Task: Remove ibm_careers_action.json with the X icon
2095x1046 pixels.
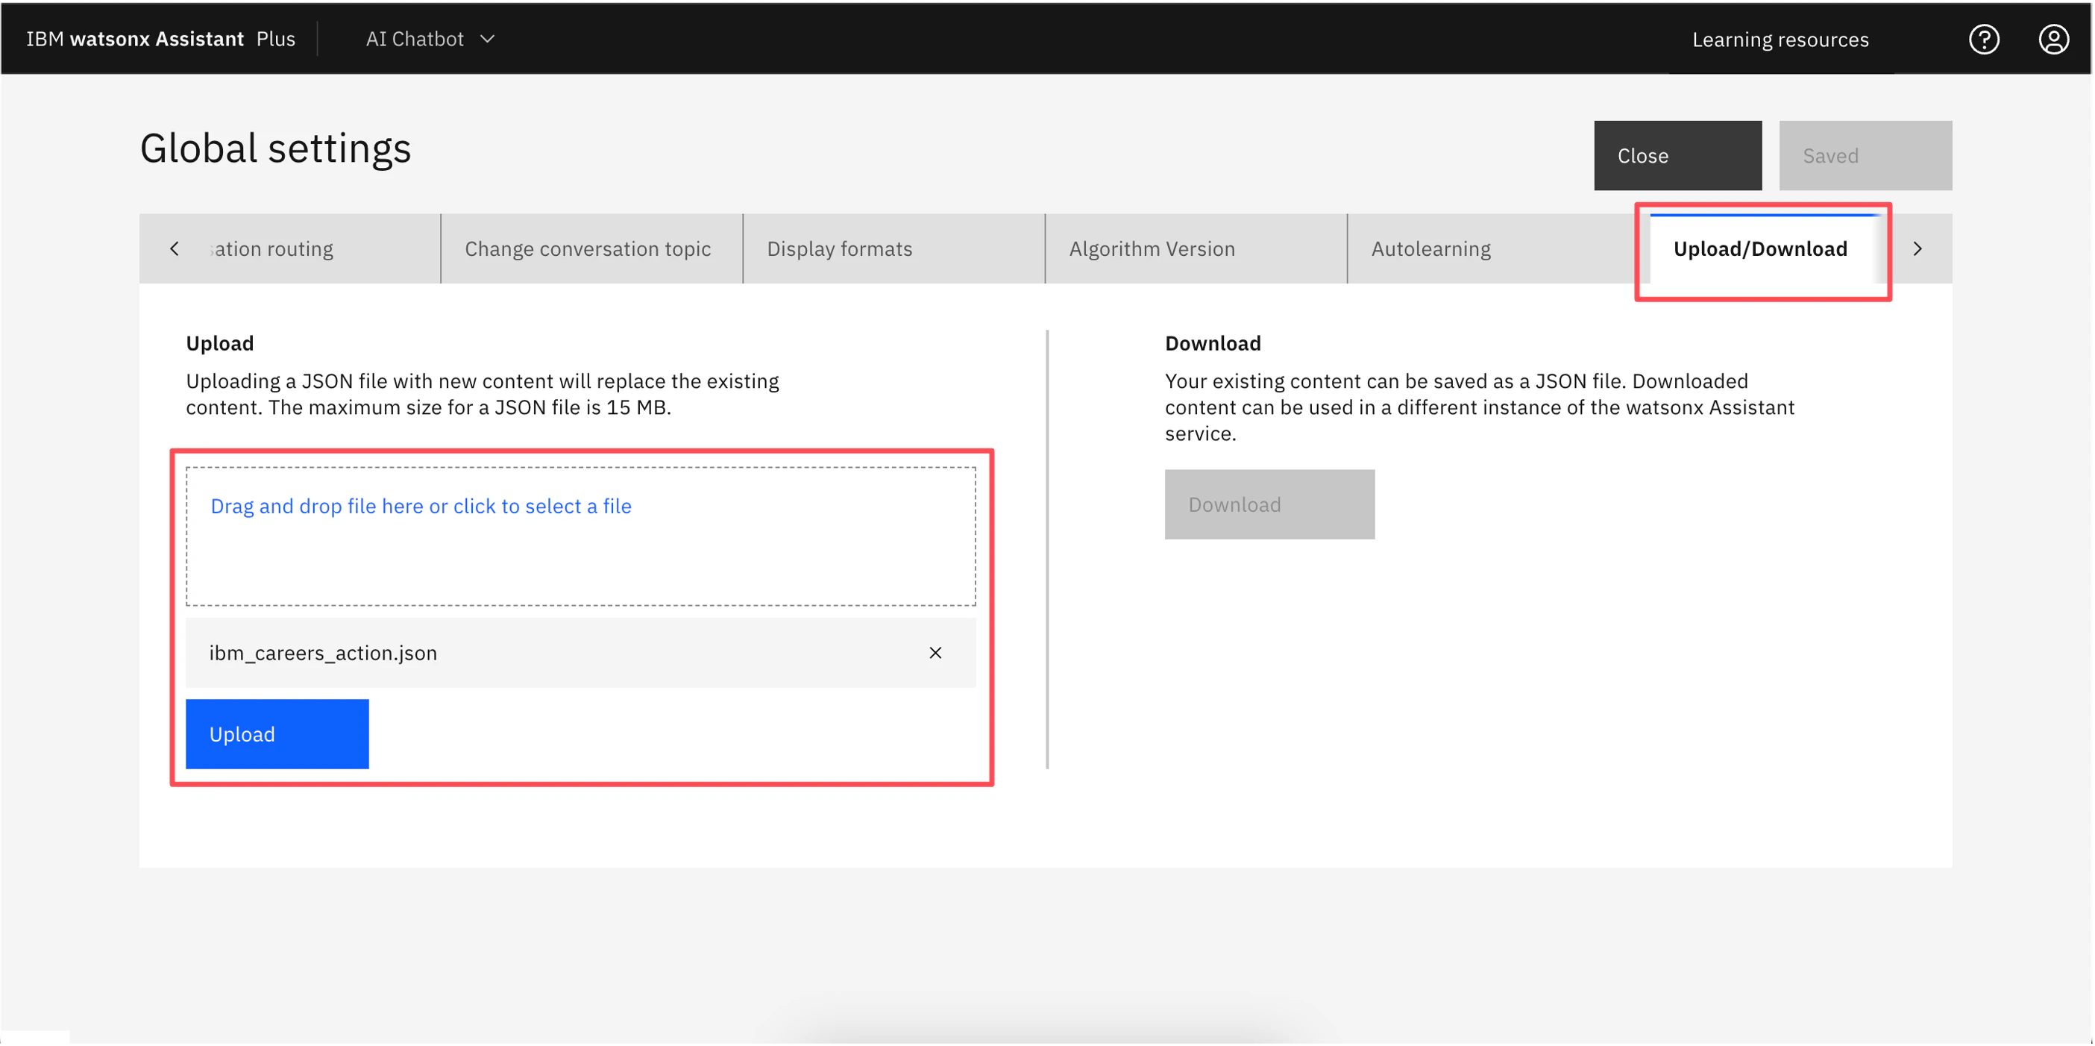Action: click(935, 652)
